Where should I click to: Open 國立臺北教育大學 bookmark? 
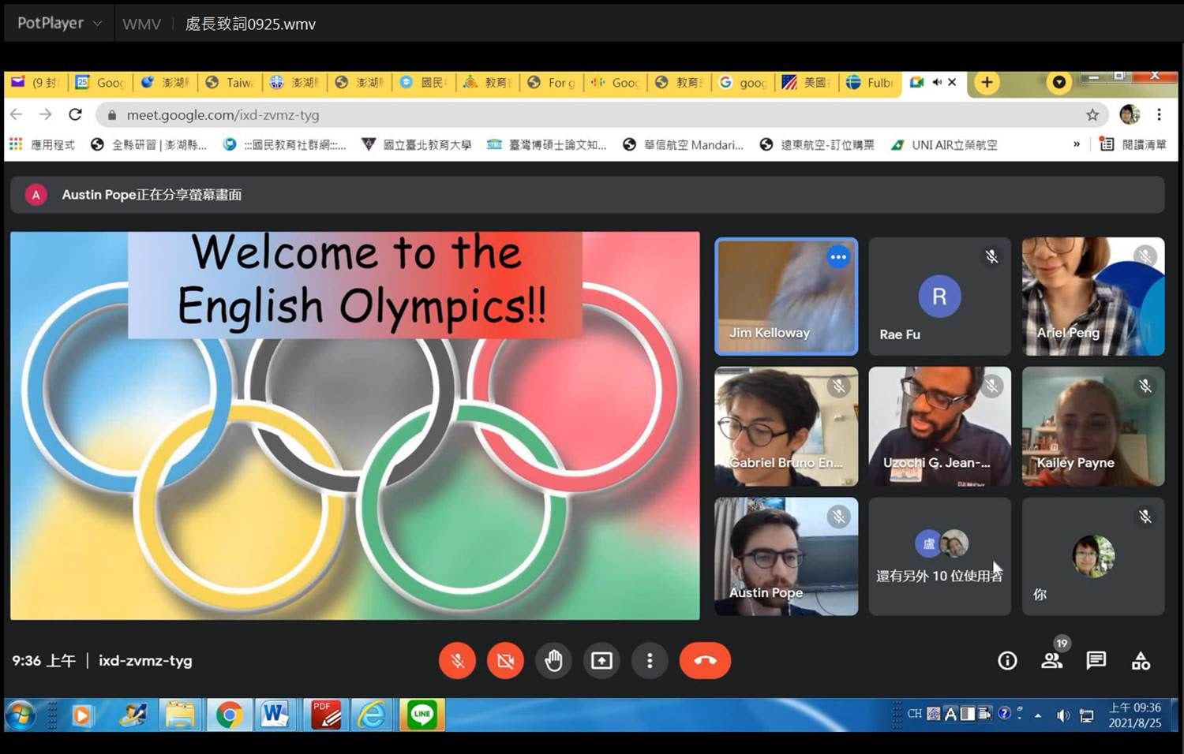[x=416, y=145]
